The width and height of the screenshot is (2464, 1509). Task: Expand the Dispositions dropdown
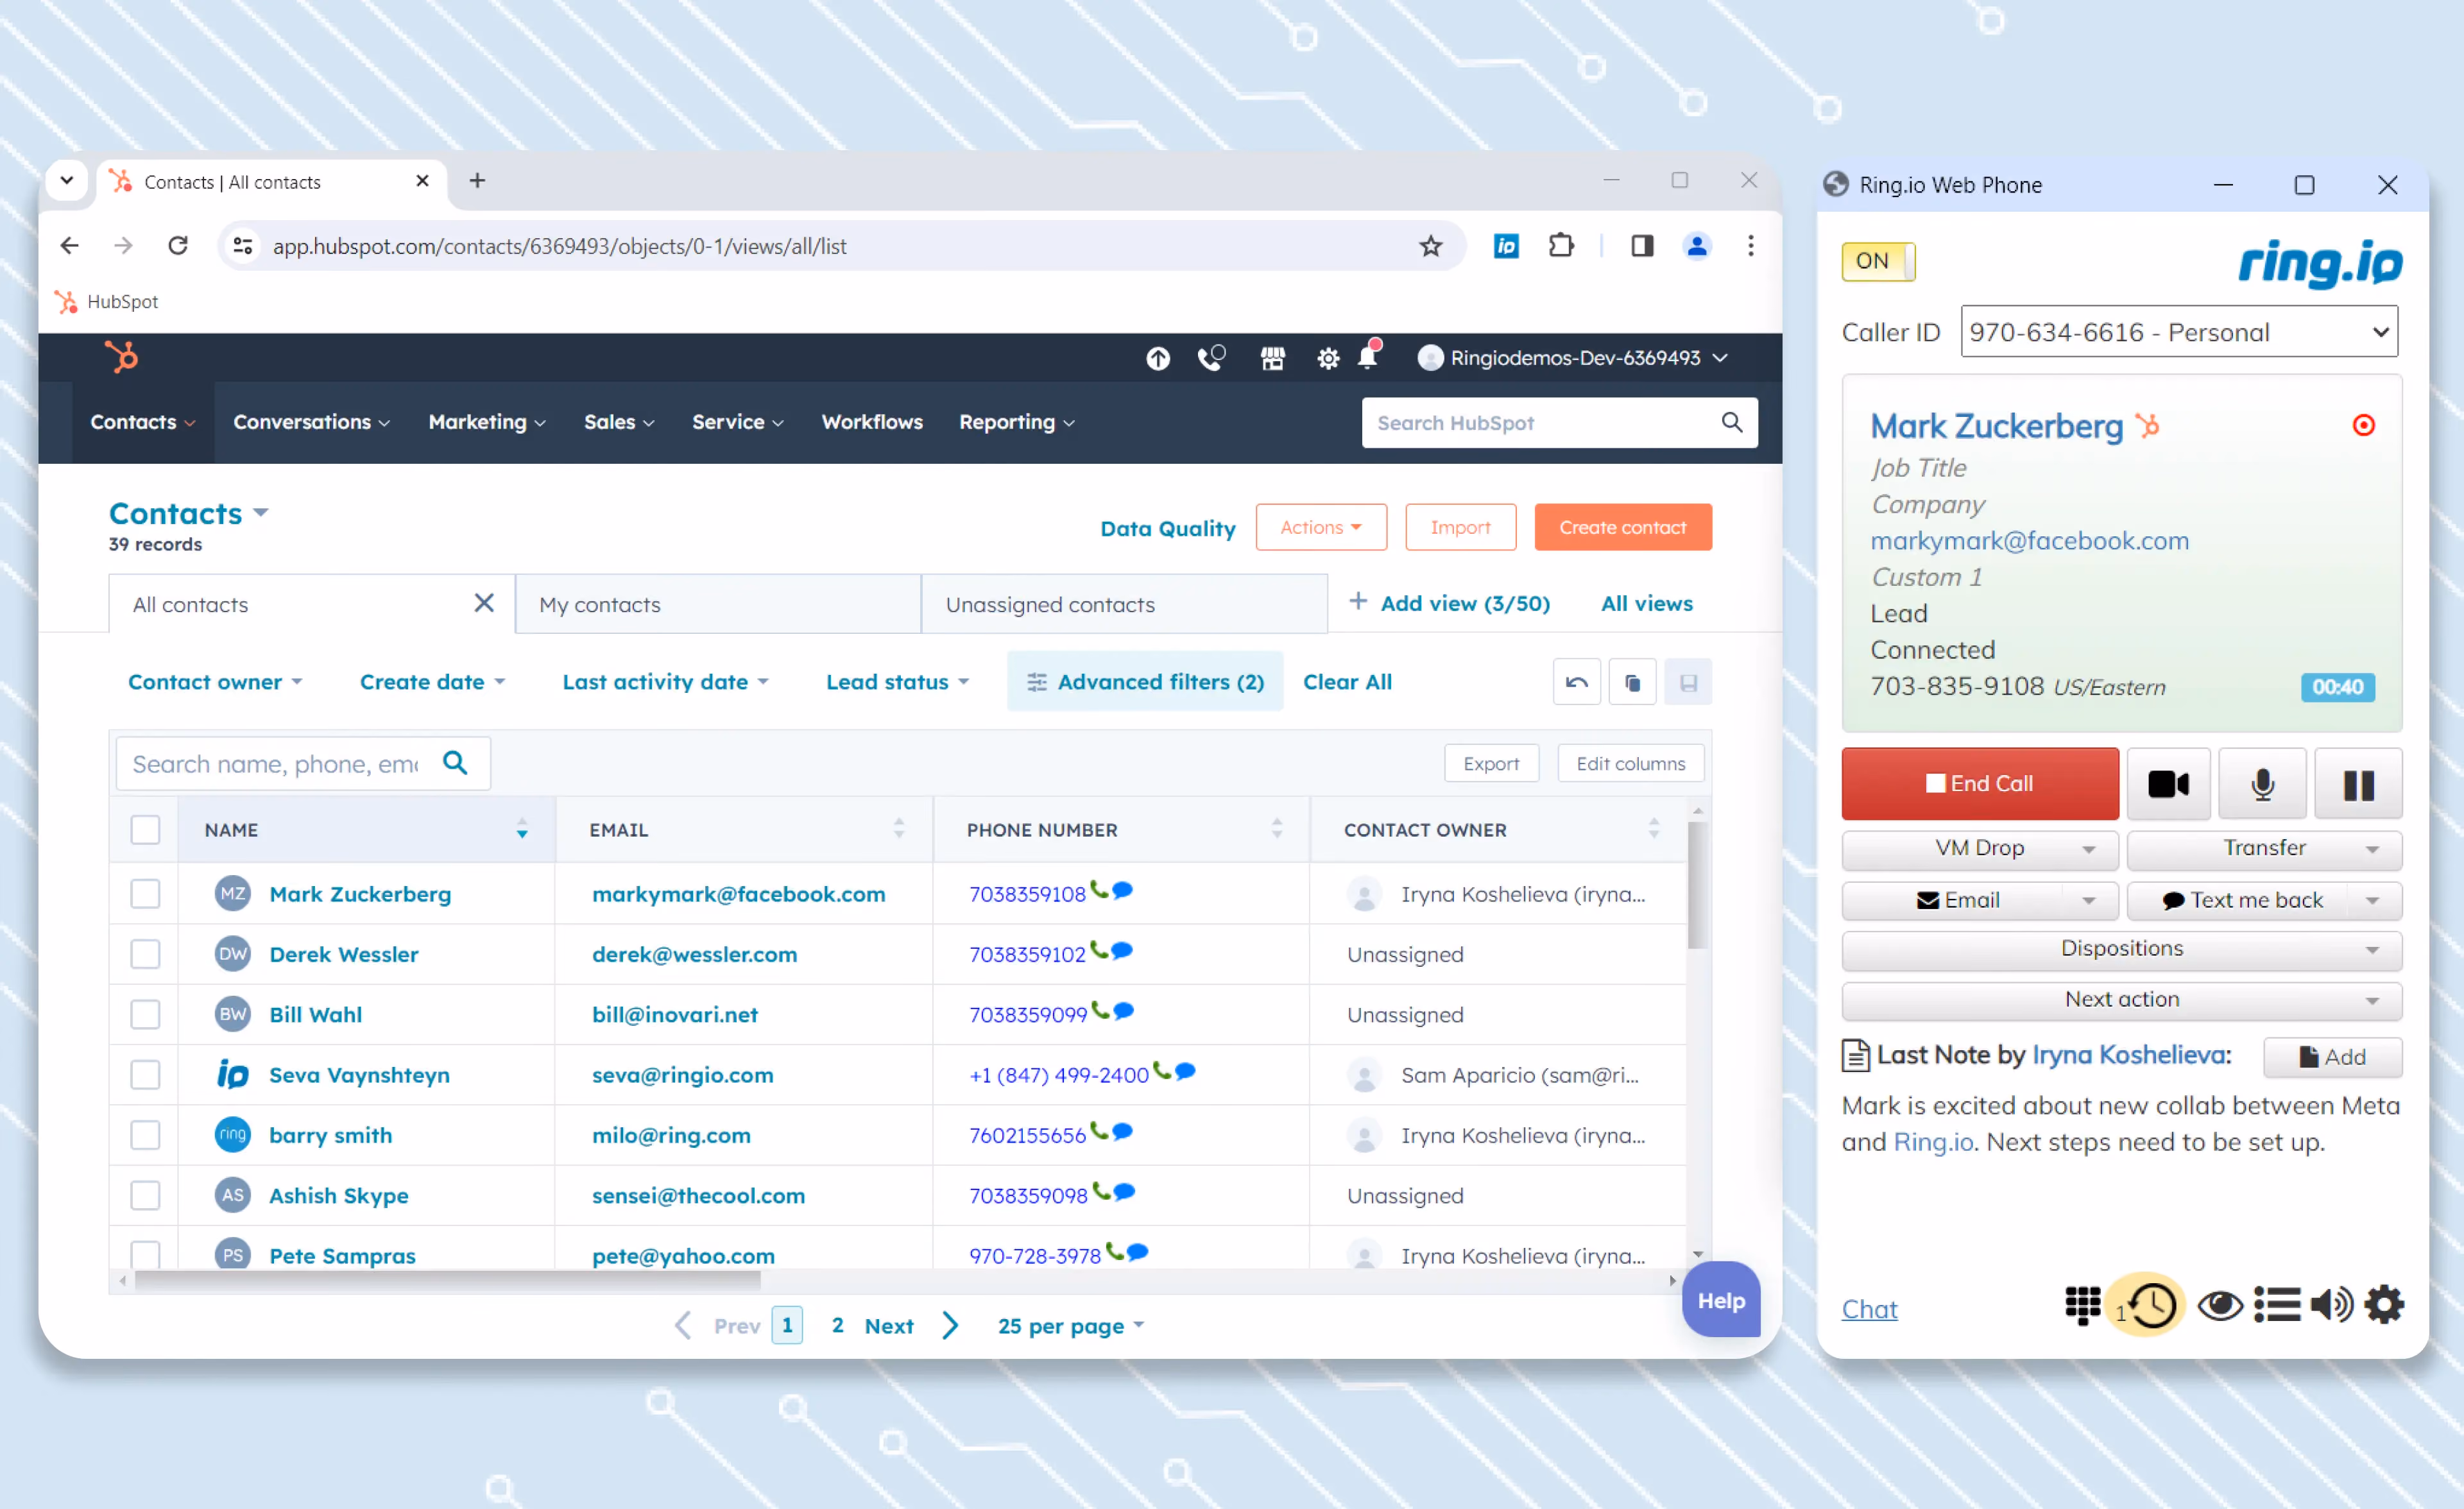click(2121, 949)
